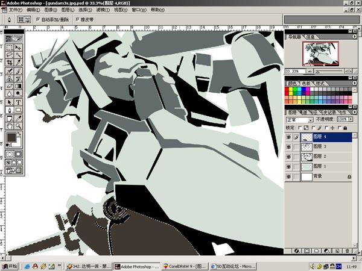Create a new layer set folder

coord(317,251)
